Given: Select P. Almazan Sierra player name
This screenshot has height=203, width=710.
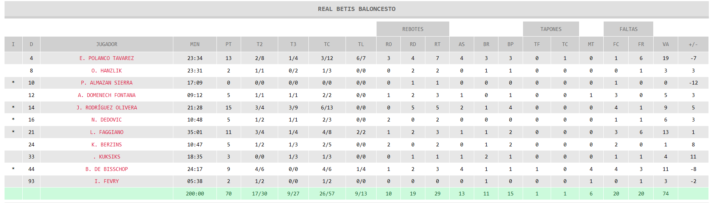Looking at the screenshot, I should (x=107, y=83).
